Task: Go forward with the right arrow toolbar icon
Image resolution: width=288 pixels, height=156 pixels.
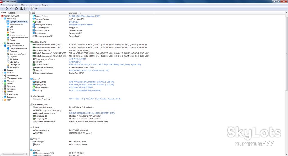Action: [7, 8]
